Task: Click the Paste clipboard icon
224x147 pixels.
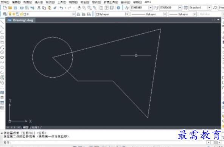Action: pyautogui.click(x=50, y=8)
